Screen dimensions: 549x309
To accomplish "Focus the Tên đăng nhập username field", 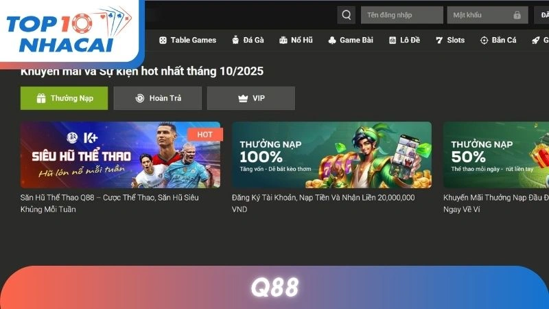I will pyautogui.click(x=402, y=15).
